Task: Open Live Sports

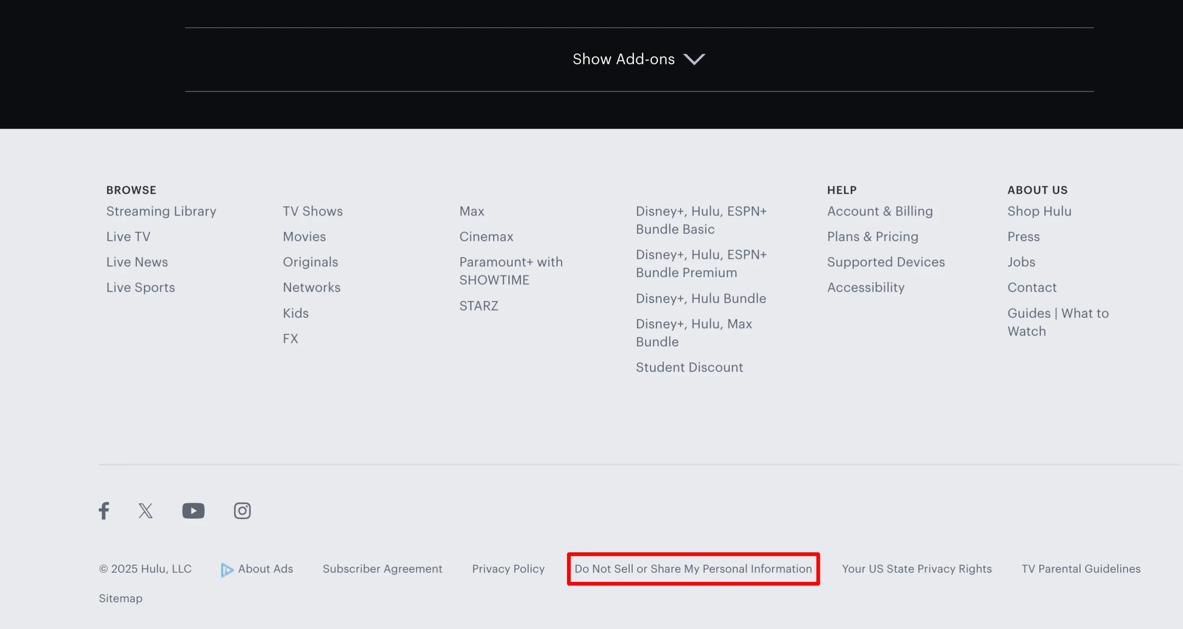Action: point(140,287)
